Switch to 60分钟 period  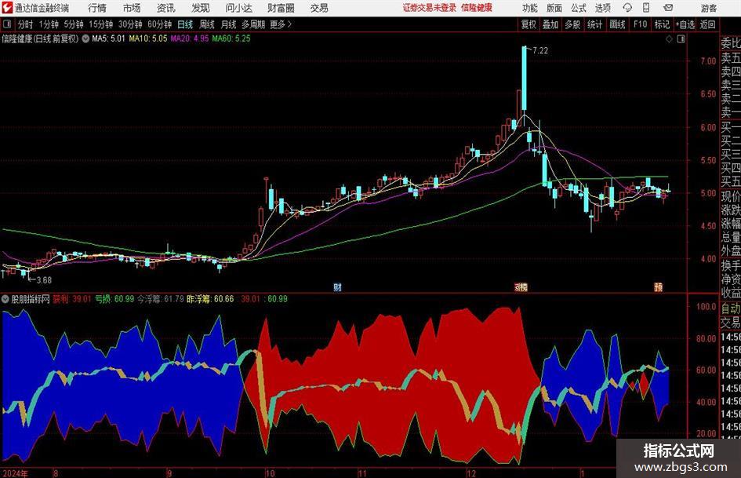[159, 24]
